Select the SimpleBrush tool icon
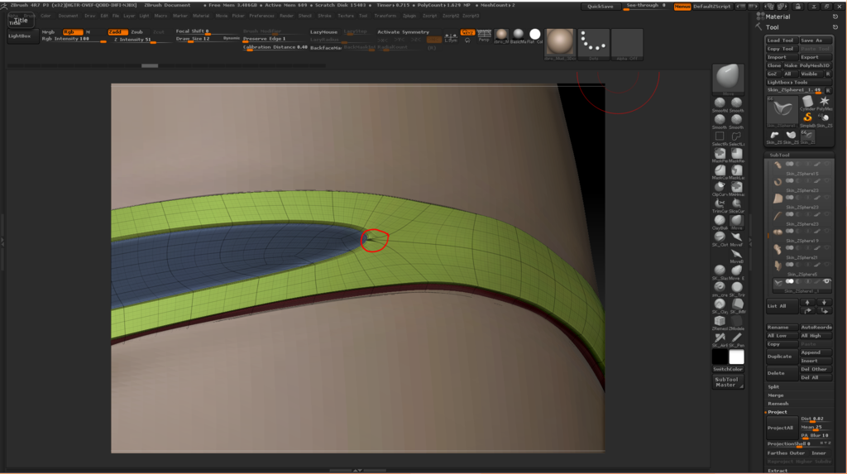Screen dimensions: 847x474 [x=807, y=119]
